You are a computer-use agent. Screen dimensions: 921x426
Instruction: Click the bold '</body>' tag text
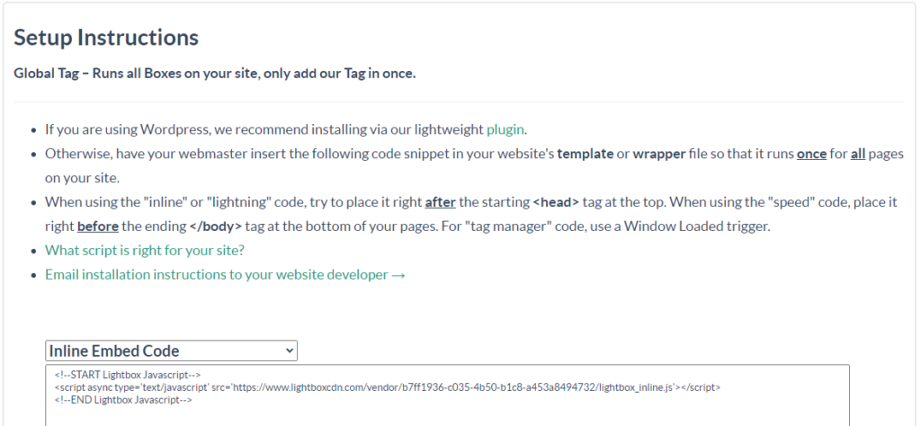point(216,226)
